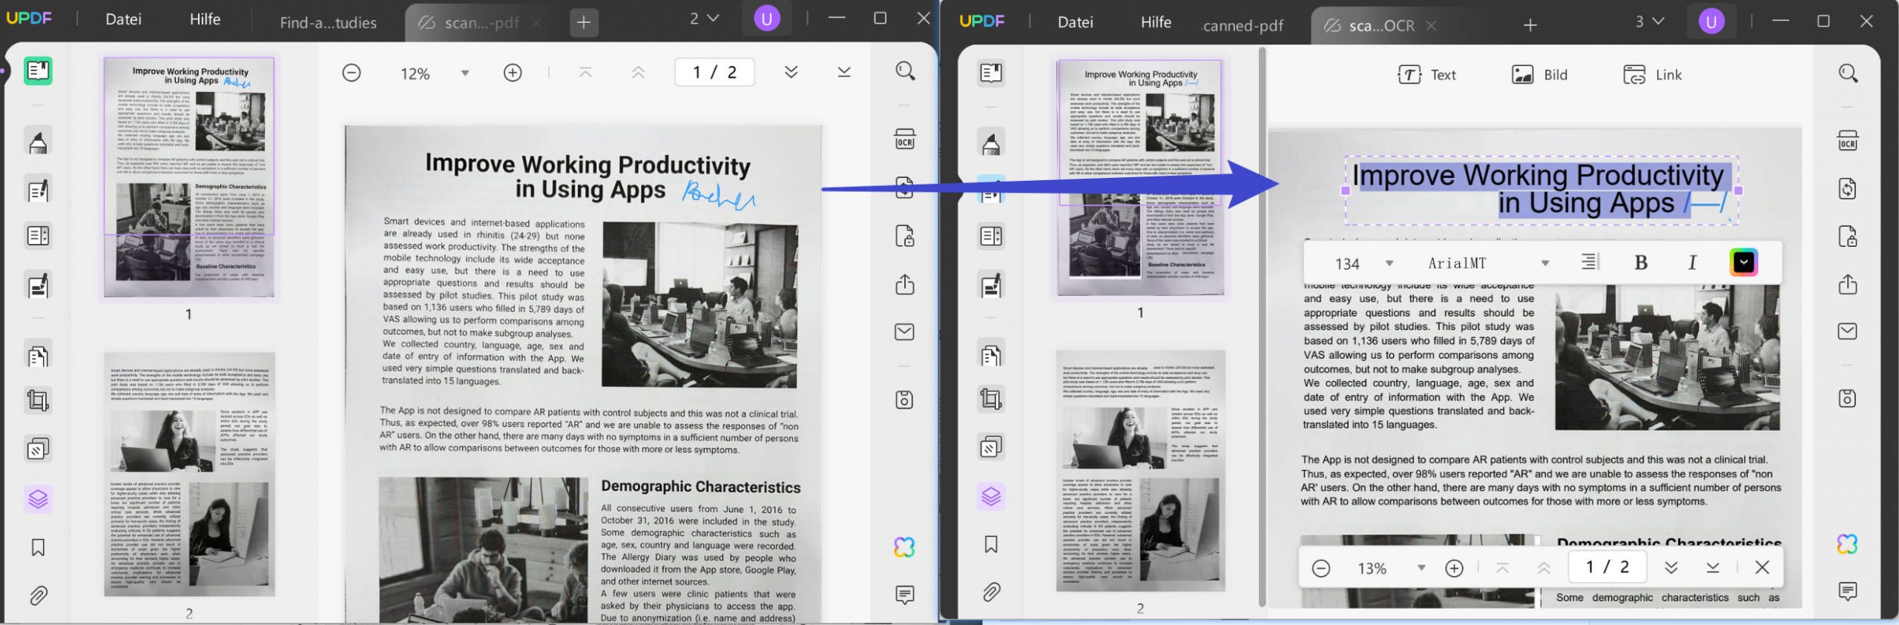Click the Bild button in edit toolbar
Image resolution: width=1899 pixels, height=625 pixels.
[1539, 75]
